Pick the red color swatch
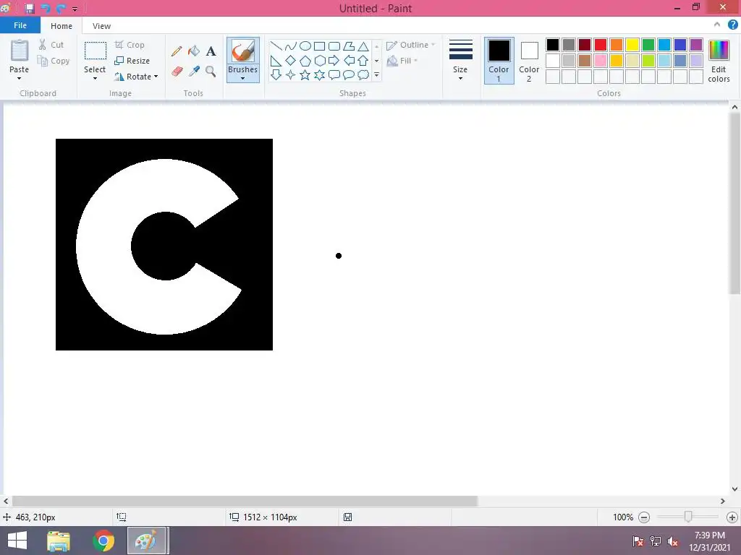The width and height of the screenshot is (741, 555). pyautogui.click(x=601, y=45)
